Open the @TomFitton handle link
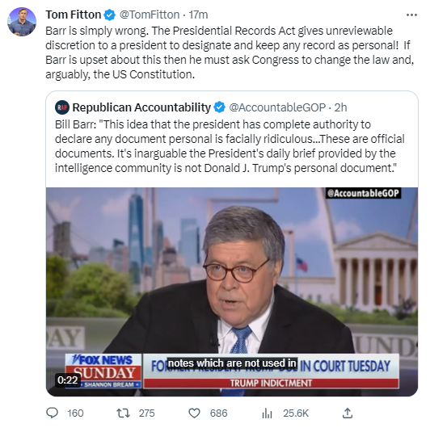The width and height of the screenshot is (430, 428). 150,15
